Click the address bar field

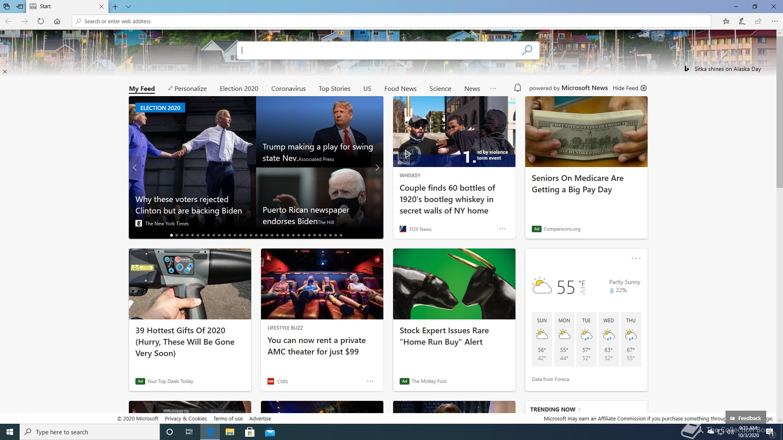391,21
